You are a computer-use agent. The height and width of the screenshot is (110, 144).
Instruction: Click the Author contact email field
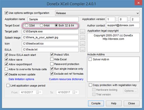point(123,25)
